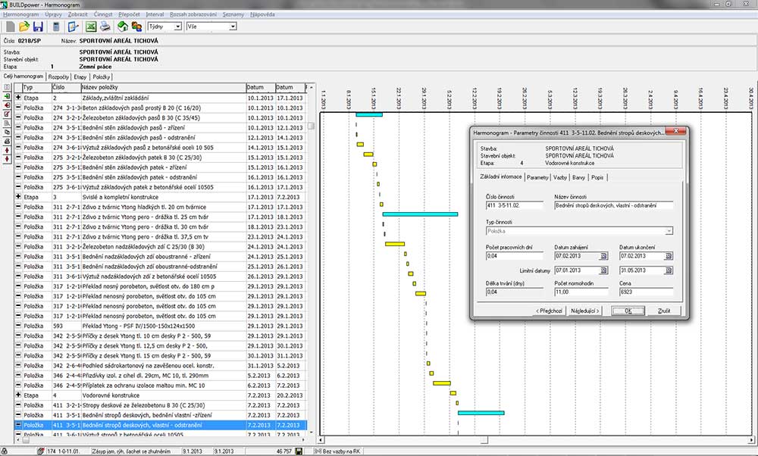Open calendar picker for Datum ukončení field
This screenshot has height=456, width=758.
tap(669, 256)
